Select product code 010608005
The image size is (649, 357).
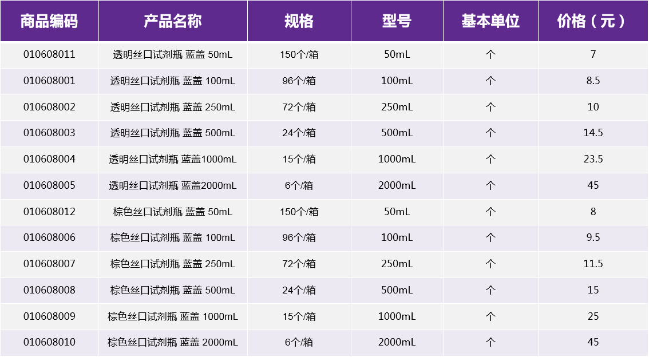point(49,185)
